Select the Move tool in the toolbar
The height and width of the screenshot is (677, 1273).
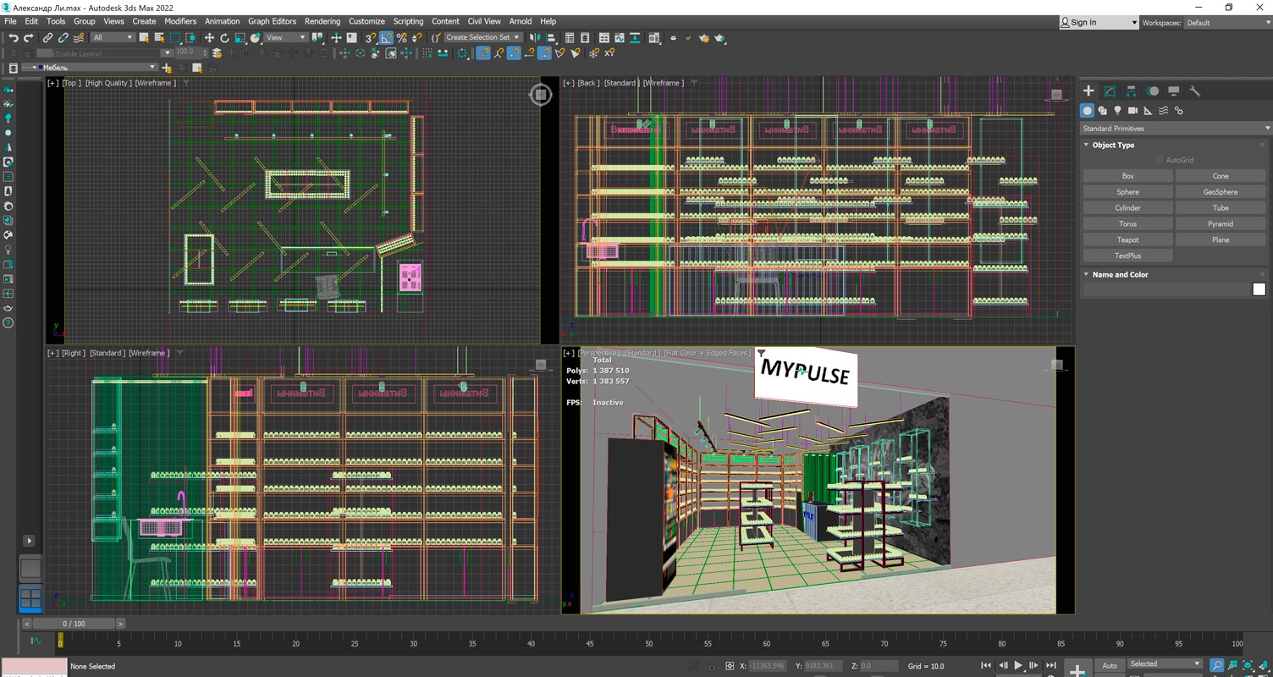point(209,38)
